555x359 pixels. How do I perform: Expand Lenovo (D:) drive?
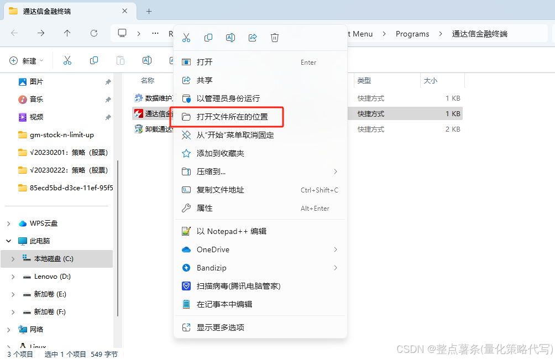tap(13, 277)
